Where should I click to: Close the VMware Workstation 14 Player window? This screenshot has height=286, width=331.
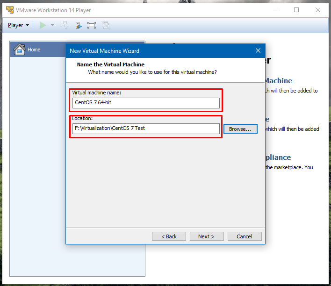coord(318,10)
